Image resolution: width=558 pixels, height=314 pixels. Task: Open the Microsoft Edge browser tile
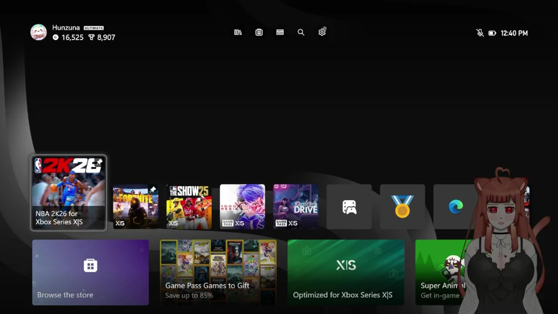pyautogui.click(x=456, y=207)
